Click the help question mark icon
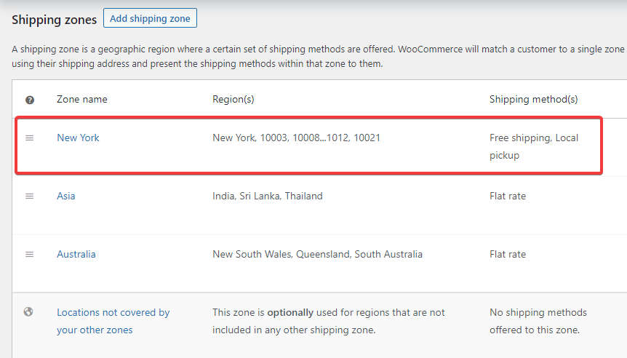The width and height of the screenshot is (627, 358). 30,100
